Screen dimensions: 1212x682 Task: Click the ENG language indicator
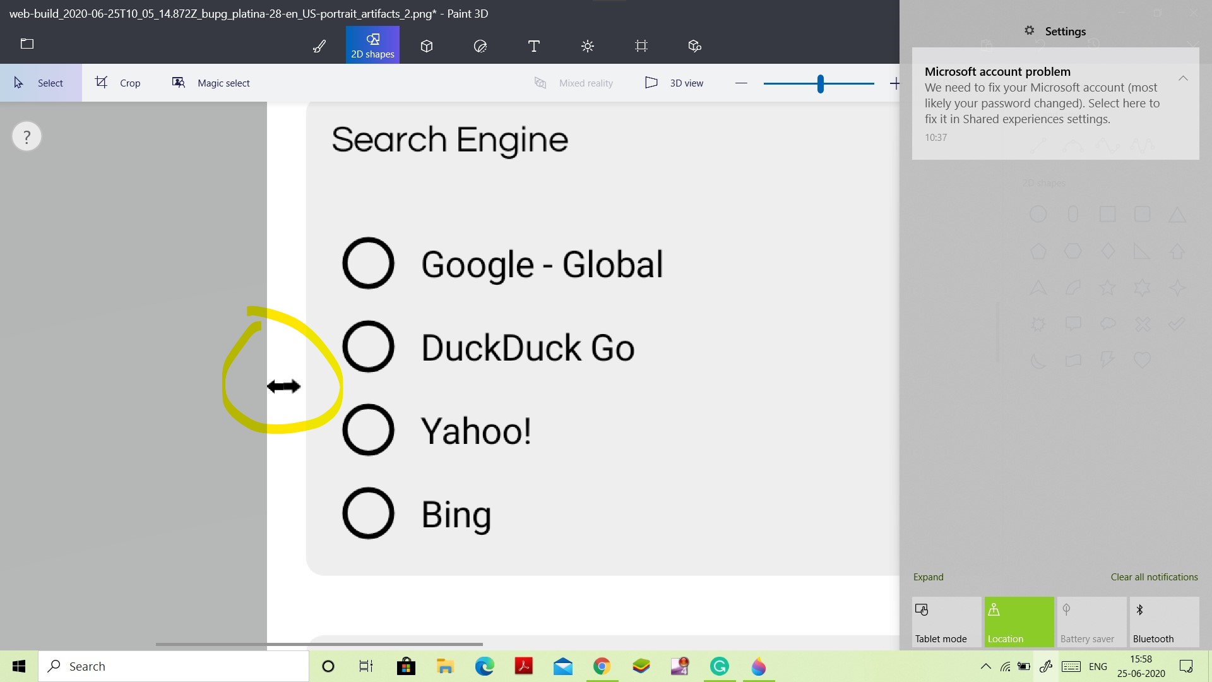pos(1098,666)
